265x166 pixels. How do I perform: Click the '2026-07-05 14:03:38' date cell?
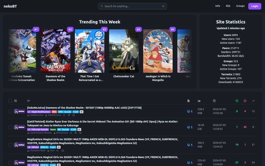coord(219,111)
